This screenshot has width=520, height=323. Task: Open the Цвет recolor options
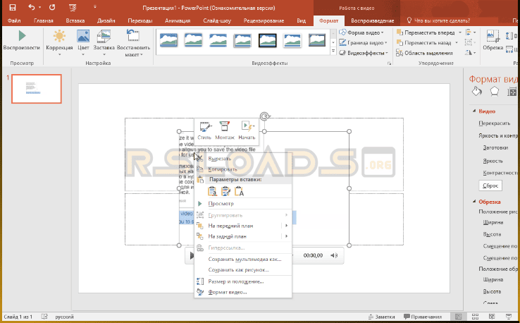(x=83, y=43)
